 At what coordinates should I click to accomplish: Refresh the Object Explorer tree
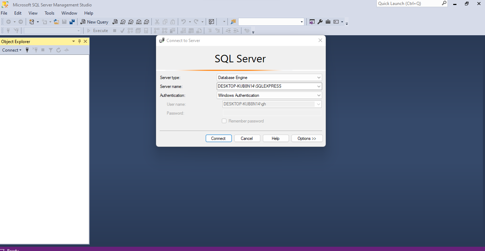point(59,50)
